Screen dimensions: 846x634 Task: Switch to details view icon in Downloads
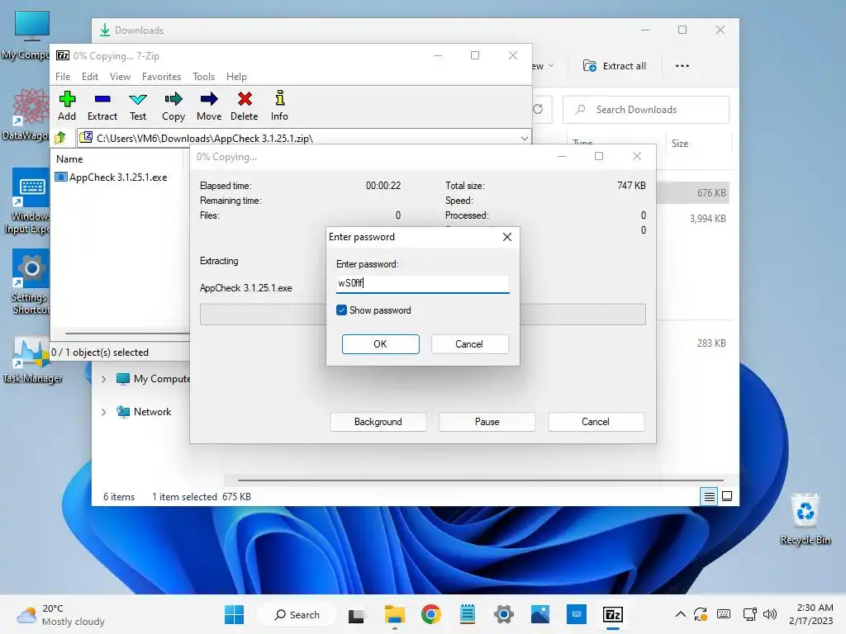tap(709, 496)
